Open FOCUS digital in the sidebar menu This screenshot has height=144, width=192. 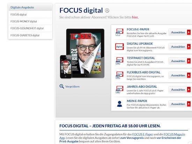(x=30, y=15)
